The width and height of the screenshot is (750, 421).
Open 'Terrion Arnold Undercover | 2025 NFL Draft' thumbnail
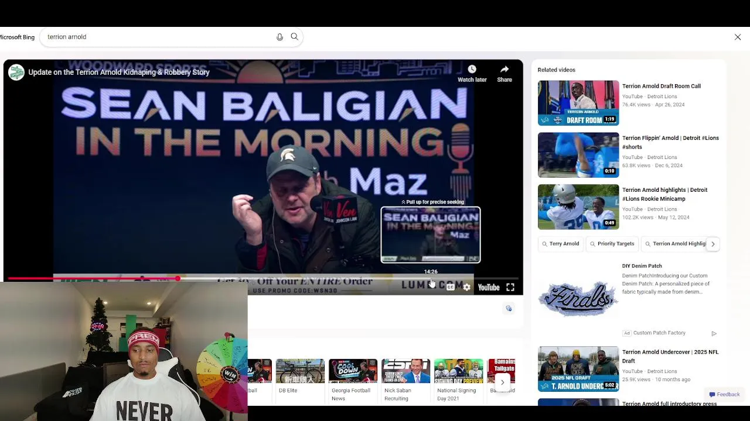coord(578,369)
